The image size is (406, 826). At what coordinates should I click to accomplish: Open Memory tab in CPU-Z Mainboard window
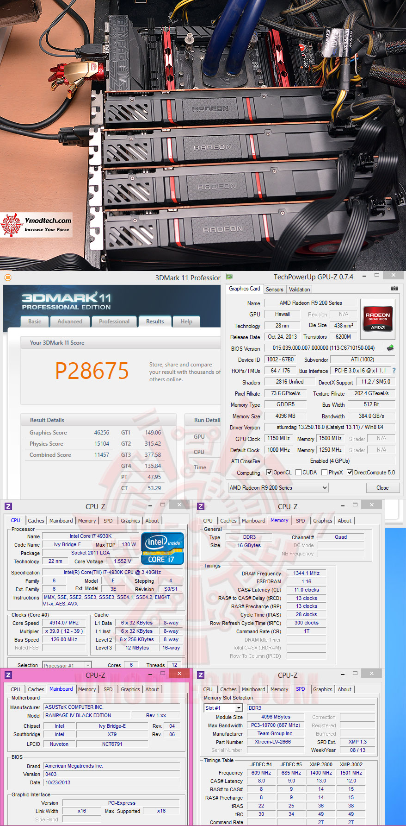pyautogui.click(x=87, y=689)
